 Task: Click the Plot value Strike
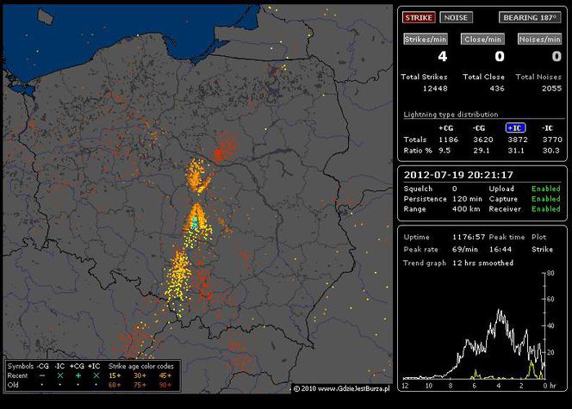(542, 250)
